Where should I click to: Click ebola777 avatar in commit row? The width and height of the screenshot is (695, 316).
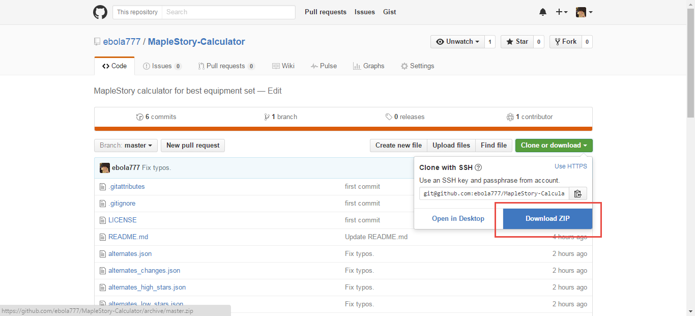click(x=105, y=168)
